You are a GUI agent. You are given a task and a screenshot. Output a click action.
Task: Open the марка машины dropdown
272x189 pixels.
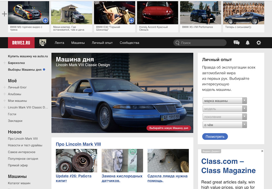(x=225, y=101)
